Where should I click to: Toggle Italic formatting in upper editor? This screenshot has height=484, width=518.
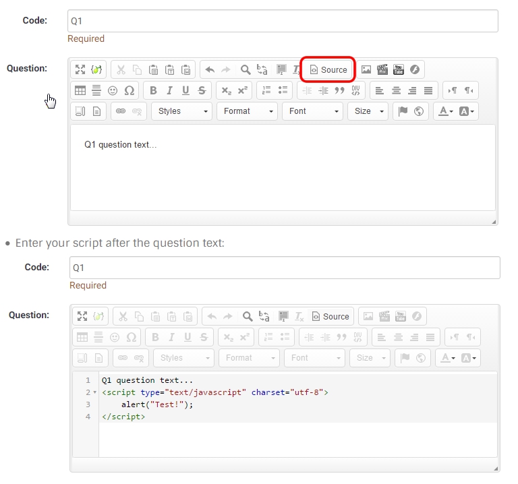point(169,90)
